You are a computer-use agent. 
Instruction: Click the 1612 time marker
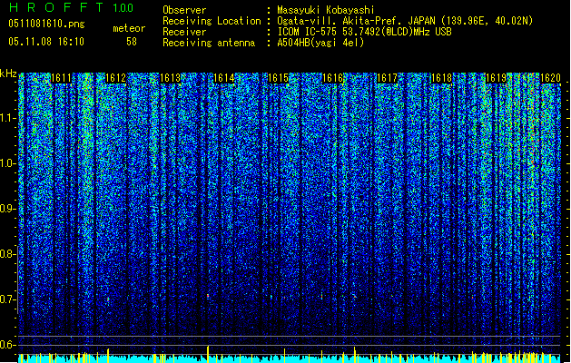115,78
